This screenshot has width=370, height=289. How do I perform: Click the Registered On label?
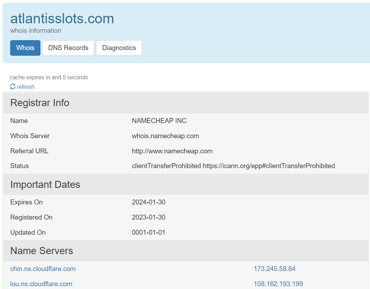click(x=31, y=217)
